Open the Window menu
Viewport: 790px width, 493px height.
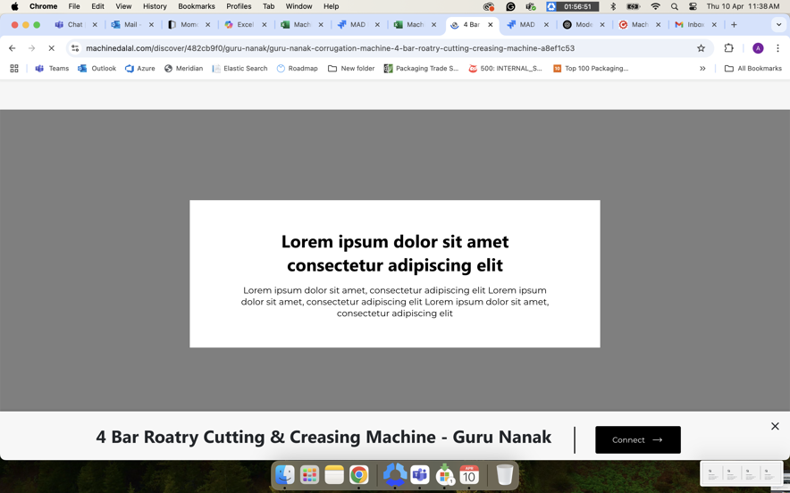point(298,6)
